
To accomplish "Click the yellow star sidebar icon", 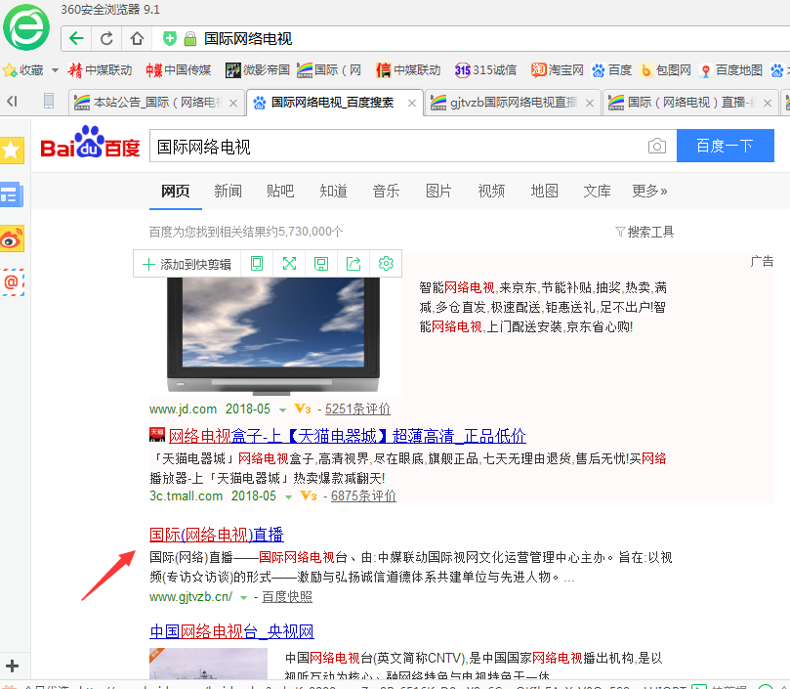I will click(x=12, y=151).
